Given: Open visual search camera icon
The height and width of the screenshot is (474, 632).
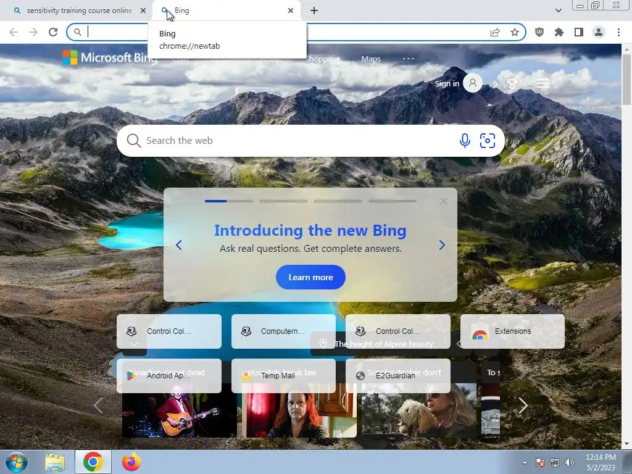Looking at the screenshot, I should pyautogui.click(x=488, y=141).
